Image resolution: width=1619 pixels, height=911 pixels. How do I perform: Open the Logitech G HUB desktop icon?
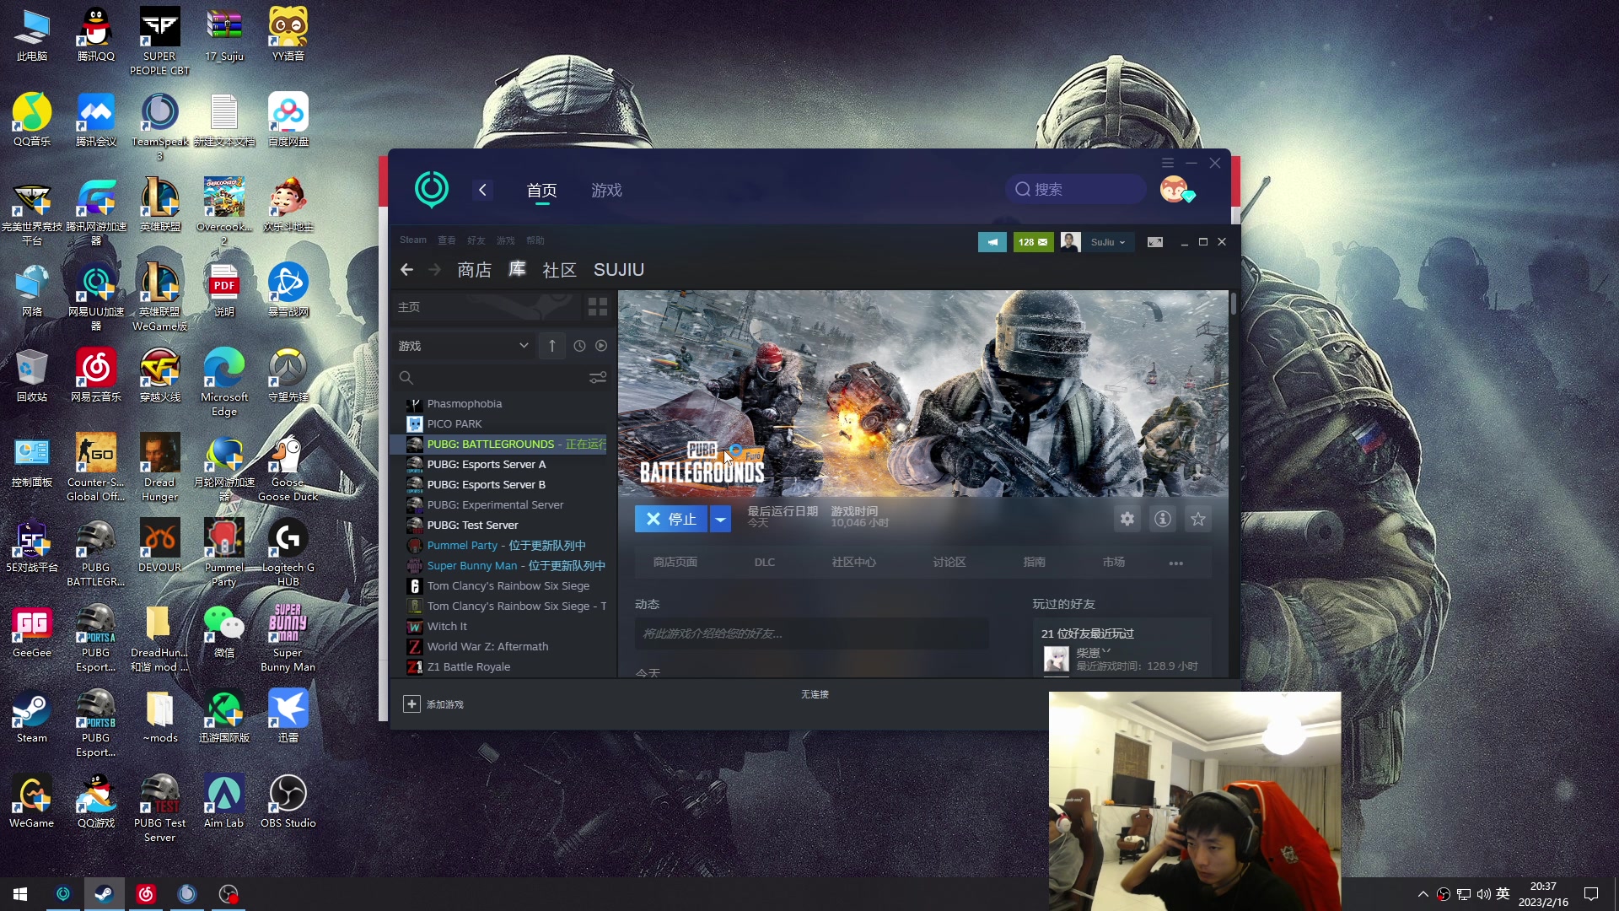pos(288,553)
